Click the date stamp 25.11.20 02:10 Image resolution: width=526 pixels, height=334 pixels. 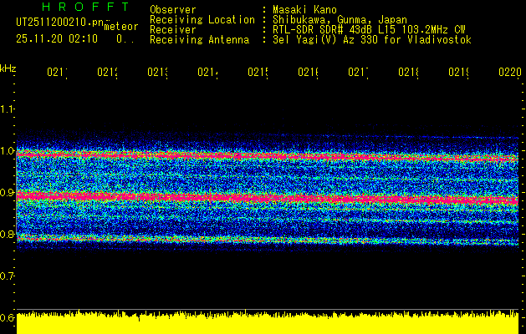56,38
